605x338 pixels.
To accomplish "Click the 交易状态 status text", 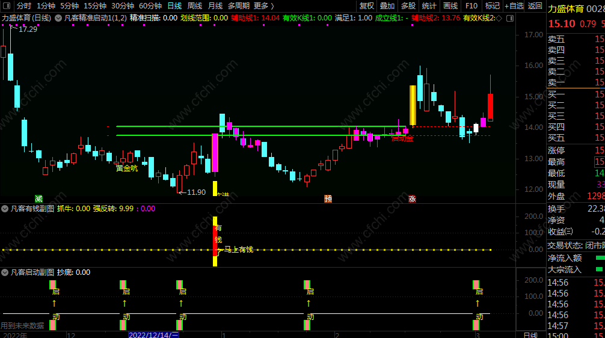I will (x=576, y=245).
